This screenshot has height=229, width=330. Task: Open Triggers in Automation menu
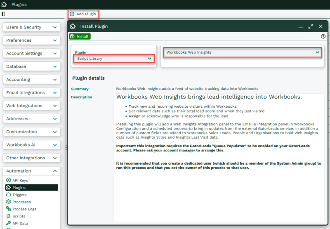32,194
